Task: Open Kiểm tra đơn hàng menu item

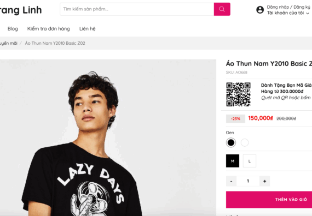Action: click(49, 29)
